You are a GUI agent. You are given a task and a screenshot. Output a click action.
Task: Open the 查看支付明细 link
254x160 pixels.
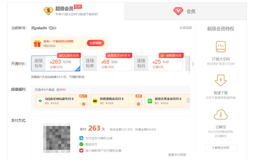coord(177,155)
